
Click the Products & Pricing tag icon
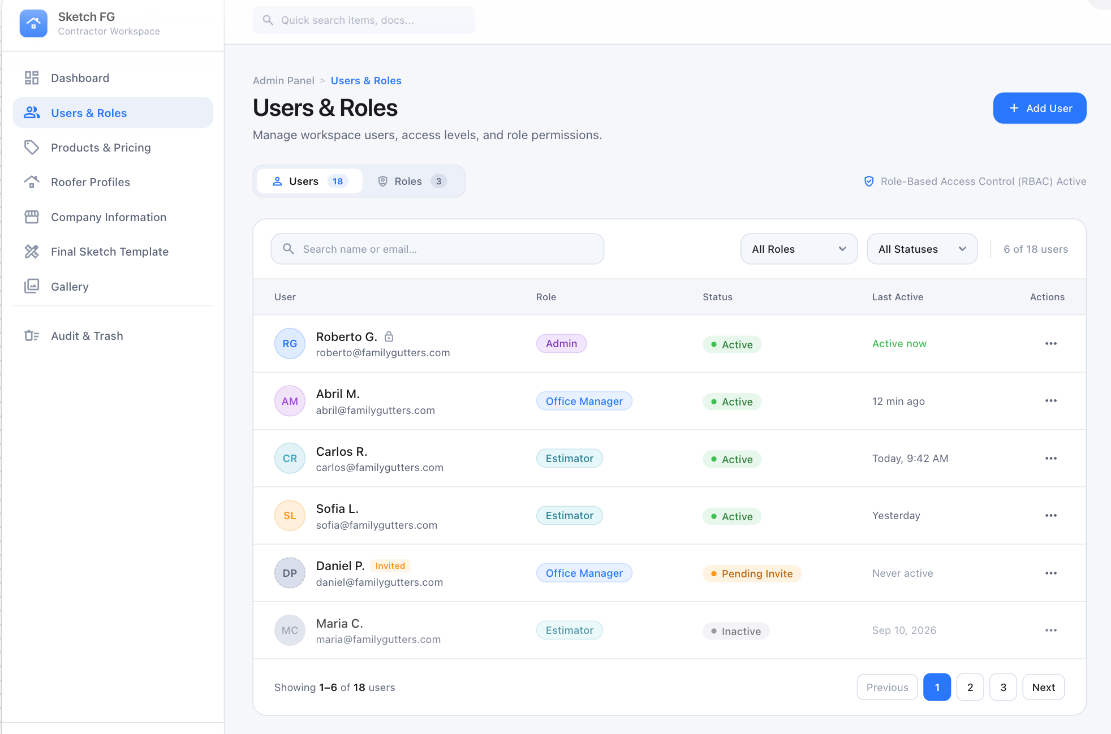click(x=32, y=147)
